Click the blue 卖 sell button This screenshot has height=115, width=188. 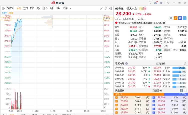[x=180, y=18]
